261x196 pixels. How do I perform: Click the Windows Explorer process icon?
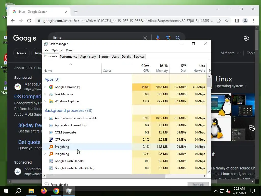[x=51, y=101]
